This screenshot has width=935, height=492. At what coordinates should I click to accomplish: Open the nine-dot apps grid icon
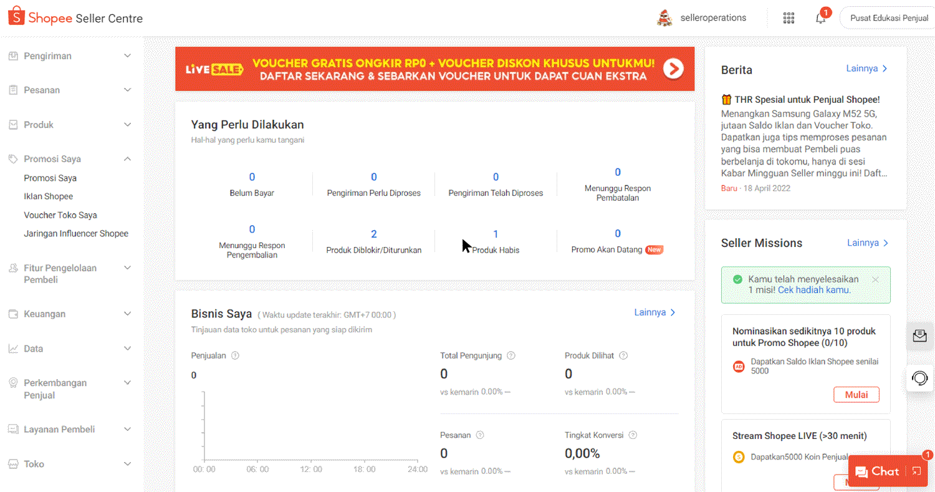(x=789, y=17)
